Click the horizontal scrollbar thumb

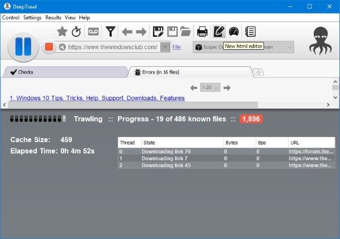(x=133, y=105)
